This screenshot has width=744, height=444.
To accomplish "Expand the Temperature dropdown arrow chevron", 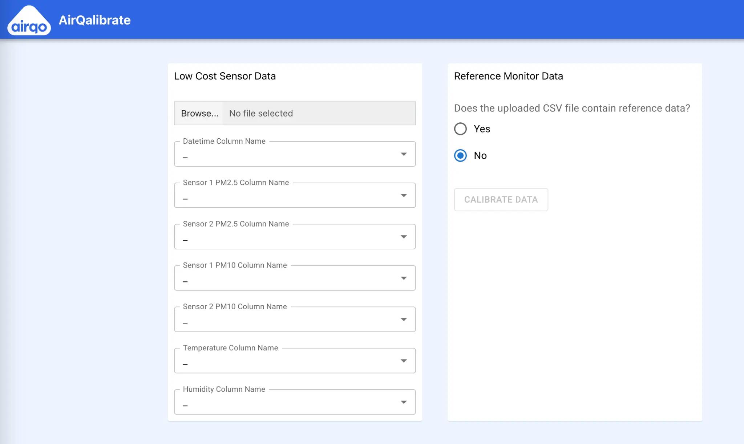I will tap(404, 361).
